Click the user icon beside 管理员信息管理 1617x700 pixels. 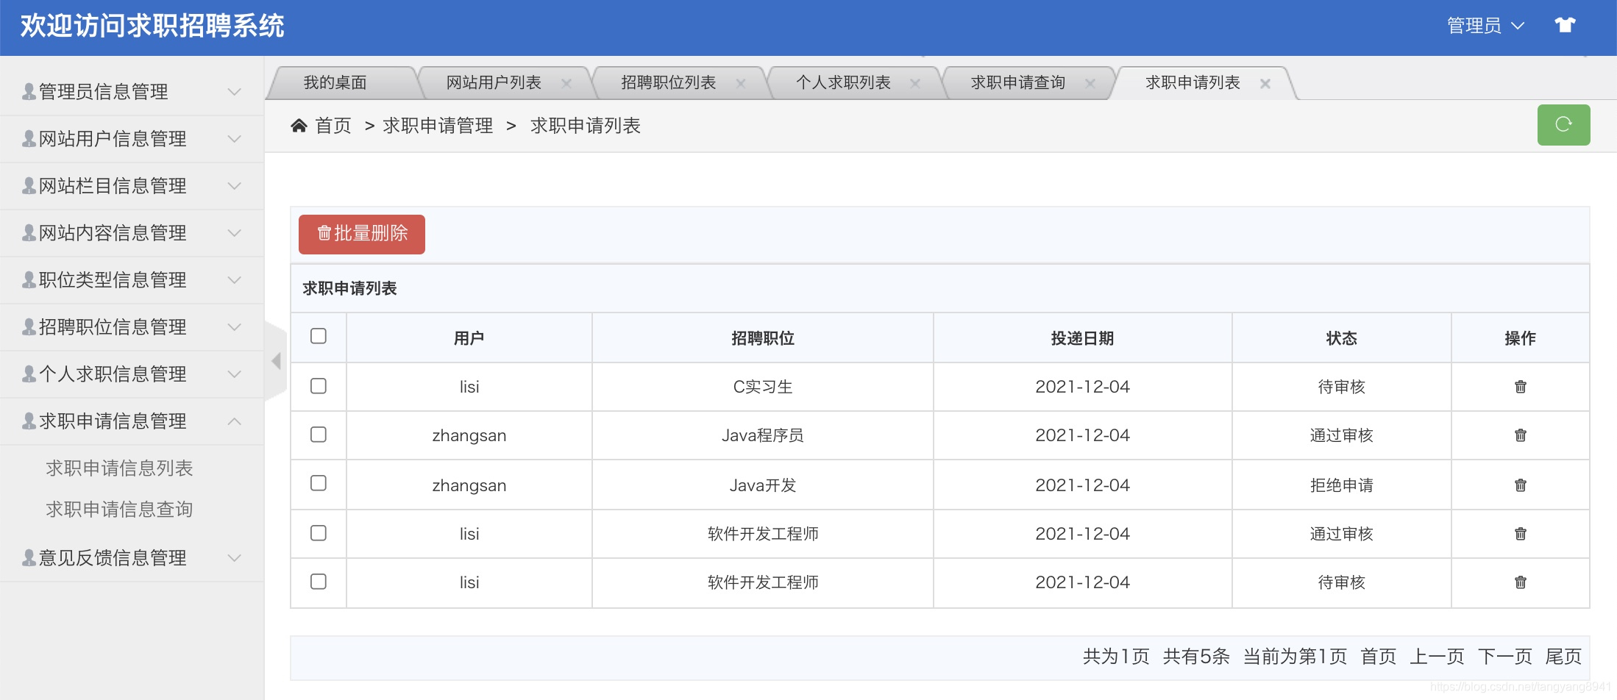pyautogui.click(x=29, y=91)
